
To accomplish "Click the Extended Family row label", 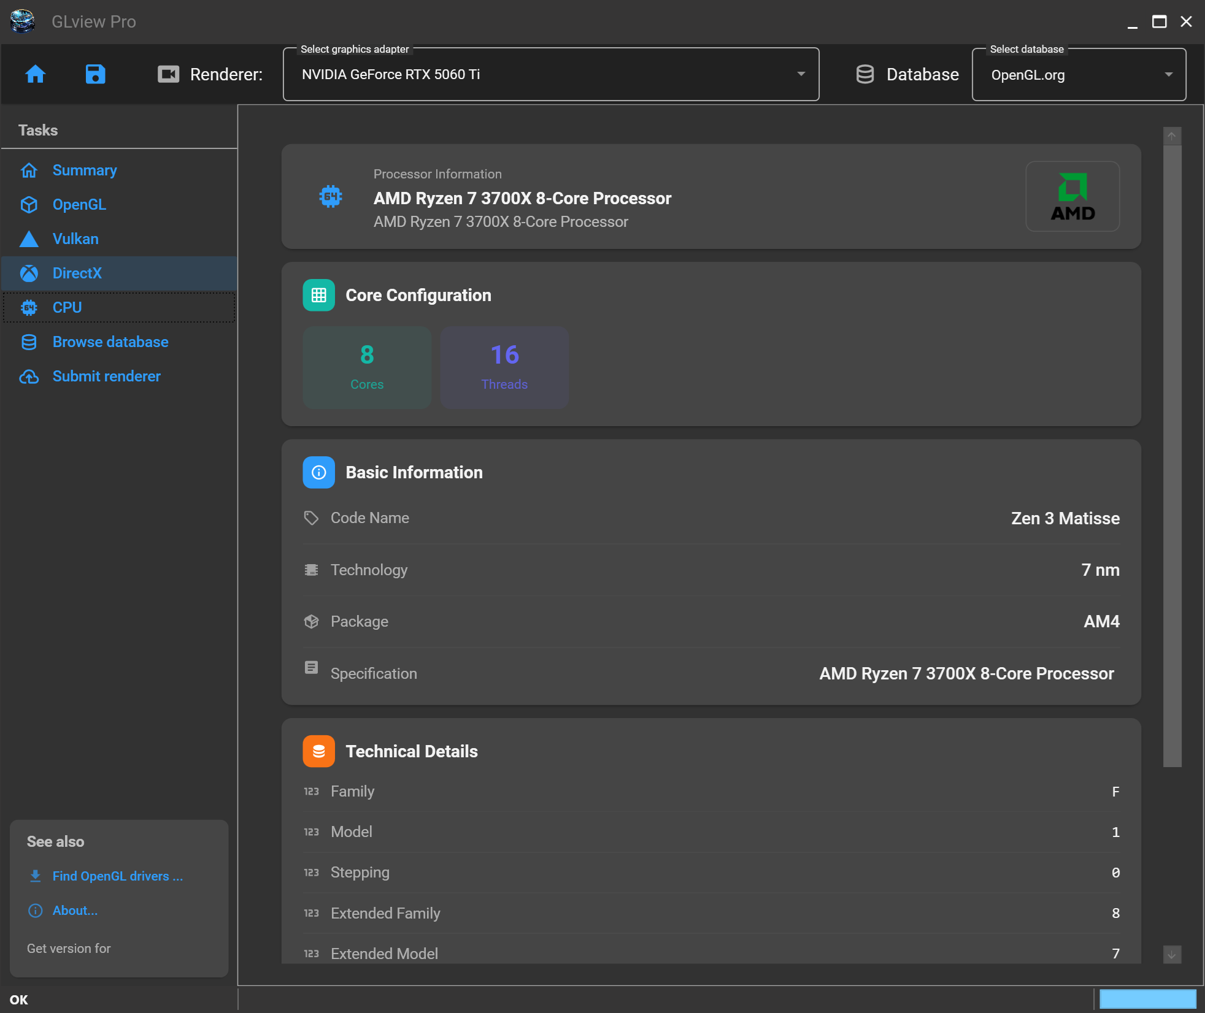I will tap(385, 913).
